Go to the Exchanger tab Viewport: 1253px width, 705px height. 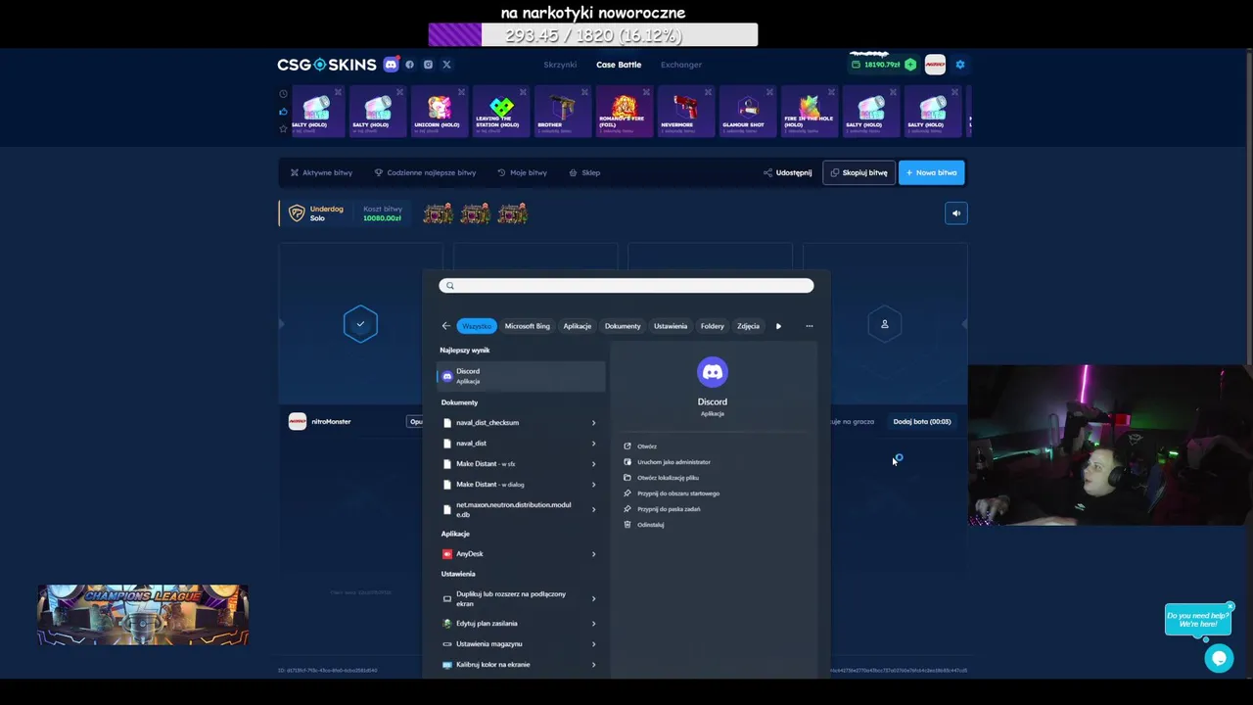(x=681, y=65)
